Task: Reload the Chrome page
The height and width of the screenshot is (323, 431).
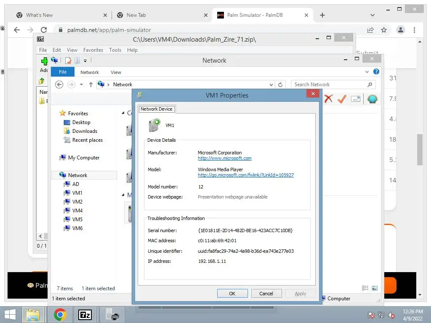Action: click(43, 30)
